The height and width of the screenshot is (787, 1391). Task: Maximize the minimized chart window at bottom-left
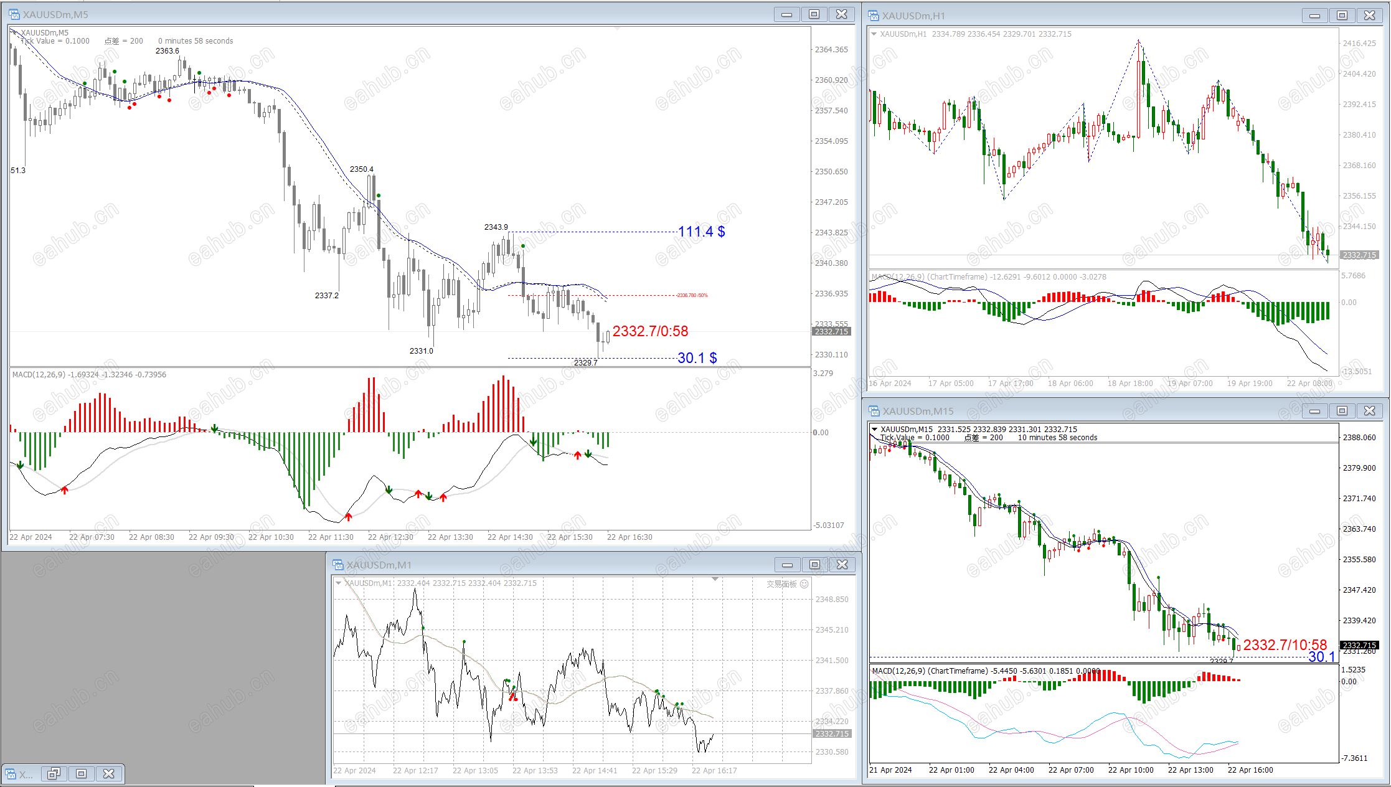pos(82,774)
